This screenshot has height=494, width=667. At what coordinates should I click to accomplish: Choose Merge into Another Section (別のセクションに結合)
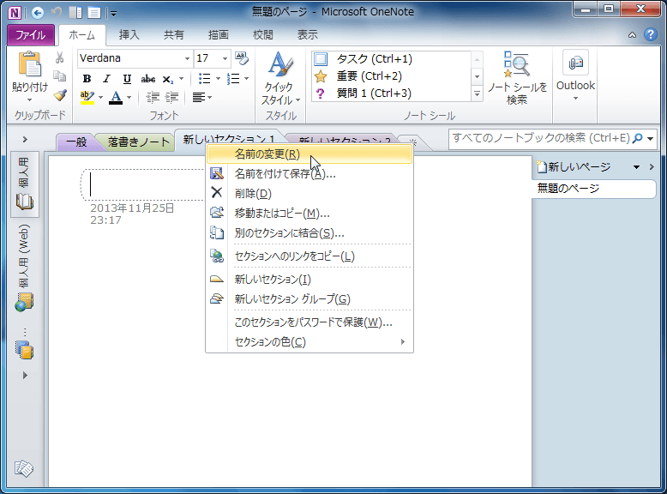pyautogui.click(x=309, y=233)
